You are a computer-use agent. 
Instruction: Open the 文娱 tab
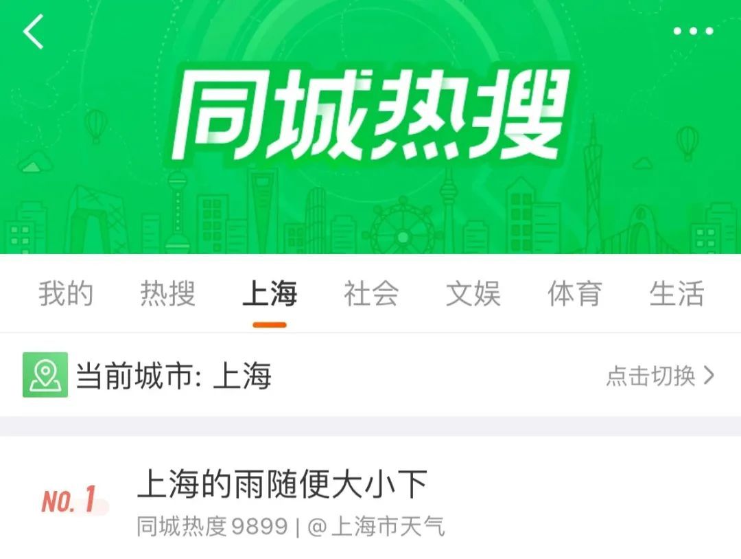pyautogui.click(x=473, y=293)
